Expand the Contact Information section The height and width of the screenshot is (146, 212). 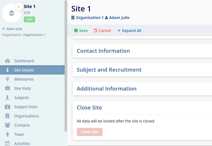[x=103, y=51]
